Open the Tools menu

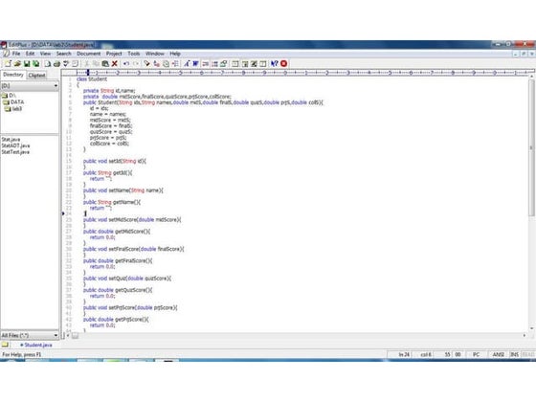coord(134,54)
